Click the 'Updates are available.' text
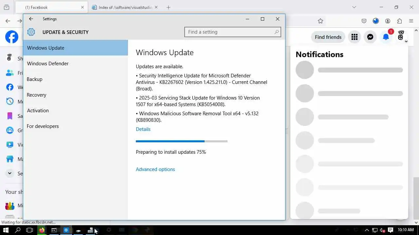The width and height of the screenshot is (419, 235). [x=159, y=67]
